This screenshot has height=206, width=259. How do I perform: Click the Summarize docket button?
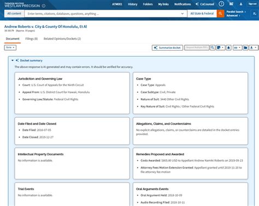pyautogui.click(x=168, y=47)
